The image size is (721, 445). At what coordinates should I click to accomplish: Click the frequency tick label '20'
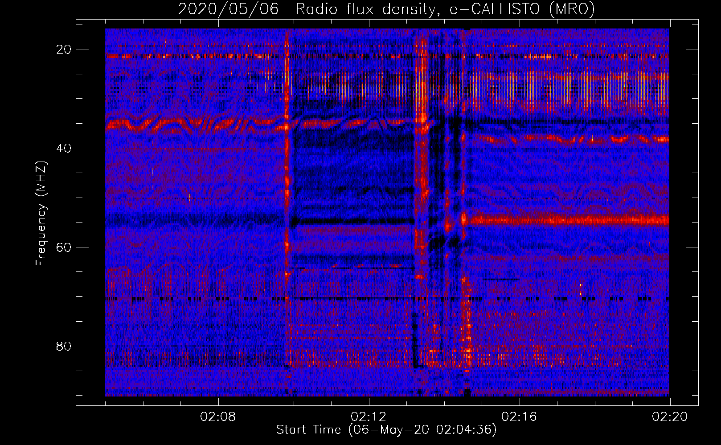[64, 49]
